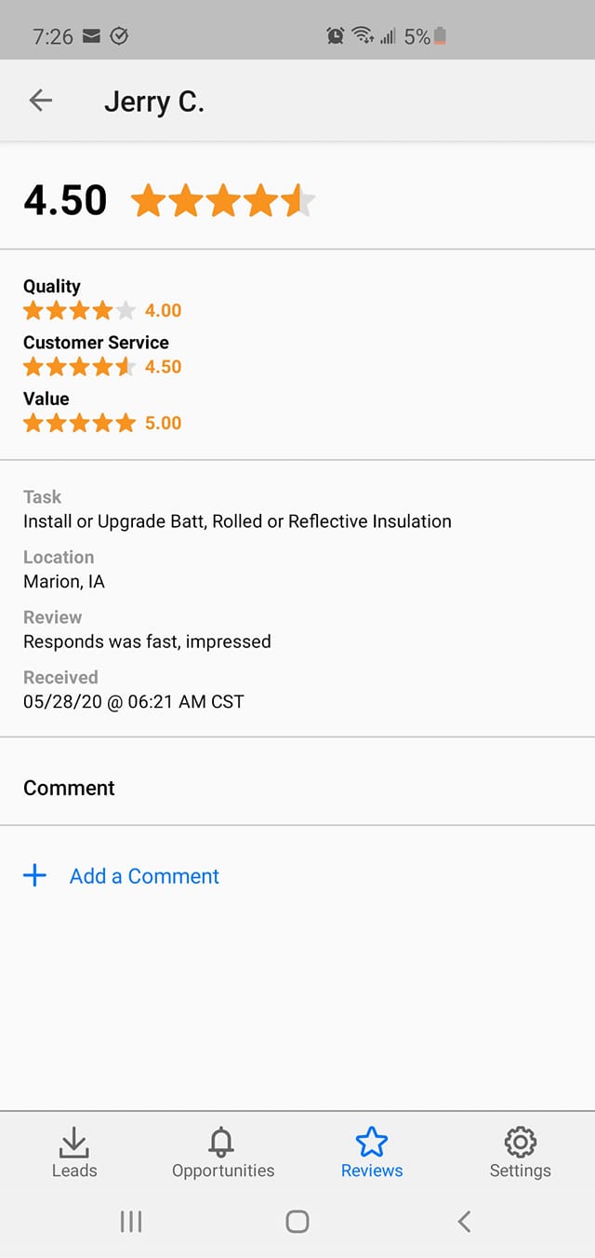Viewport: 595px width, 1258px height.
Task: Click the Add a Comment link
Action: pos(144,876)
